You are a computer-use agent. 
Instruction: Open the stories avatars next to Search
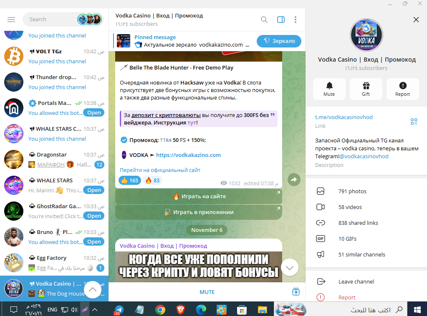coord(89,20)
